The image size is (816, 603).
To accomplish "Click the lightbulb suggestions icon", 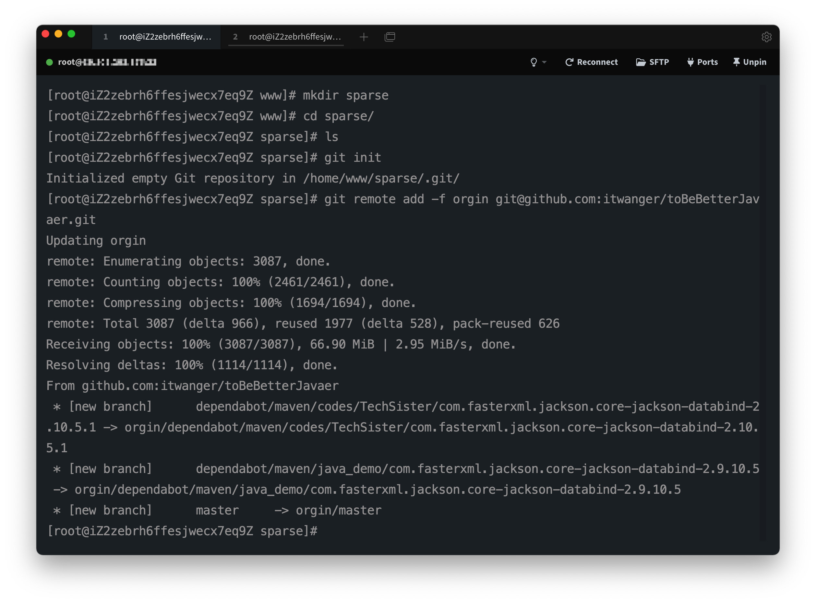I will coord(534,62).
